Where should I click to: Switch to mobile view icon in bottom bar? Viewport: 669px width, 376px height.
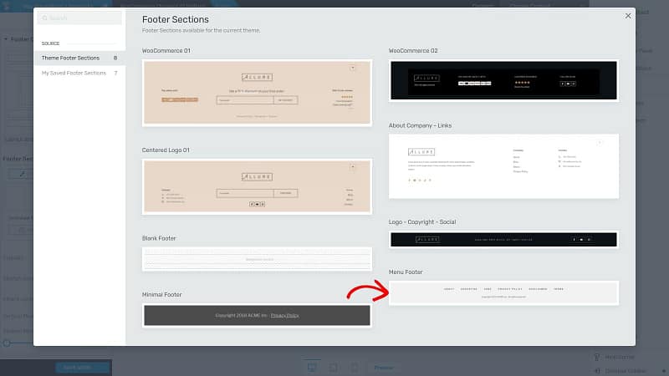pyautogui.click(x=354, y=367)
